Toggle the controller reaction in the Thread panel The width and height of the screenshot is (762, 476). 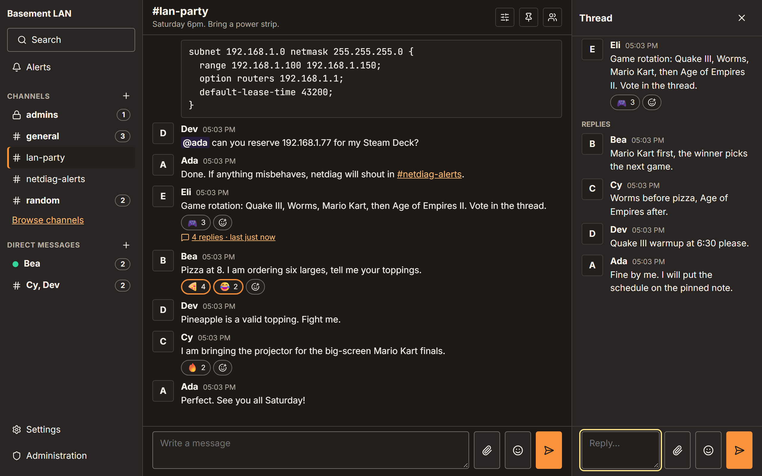coord(625,102)
